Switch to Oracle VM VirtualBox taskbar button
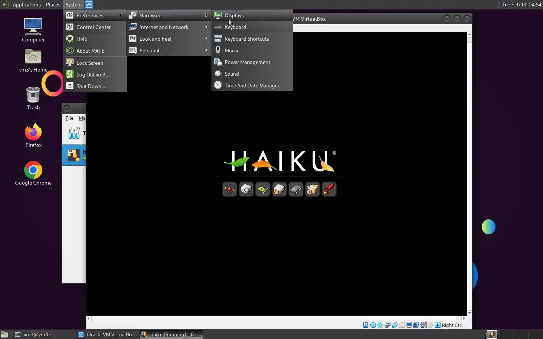 click(x=108, y=334)
